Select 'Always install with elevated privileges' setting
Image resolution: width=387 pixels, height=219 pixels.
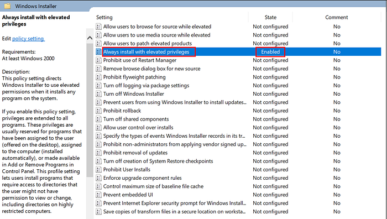pos(146,51)
